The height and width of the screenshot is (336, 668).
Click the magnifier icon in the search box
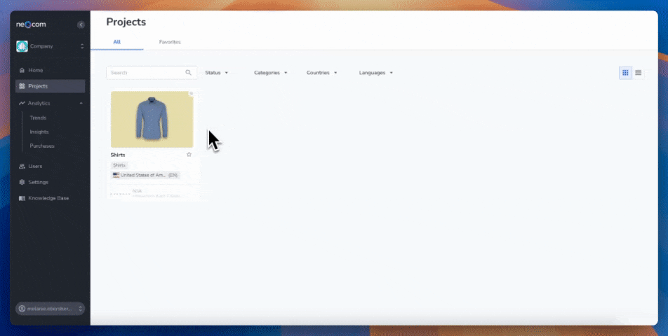click(x=188, y=73)
